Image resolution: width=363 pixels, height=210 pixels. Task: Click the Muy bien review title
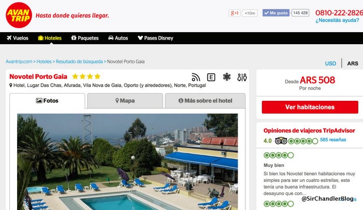click(274, 165)
